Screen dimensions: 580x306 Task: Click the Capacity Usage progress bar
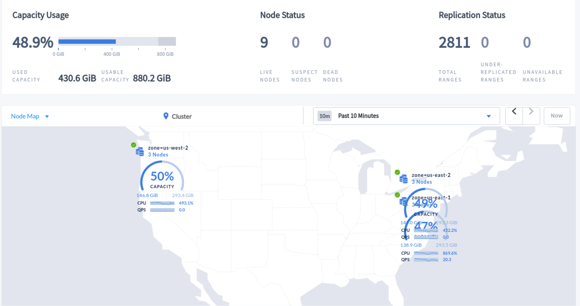coord(116,41)
